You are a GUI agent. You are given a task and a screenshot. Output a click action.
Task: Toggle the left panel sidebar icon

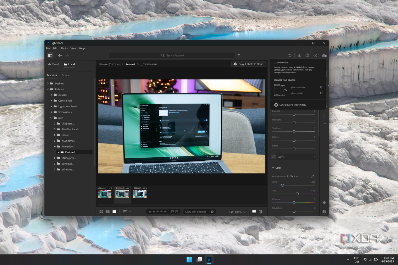50,55
